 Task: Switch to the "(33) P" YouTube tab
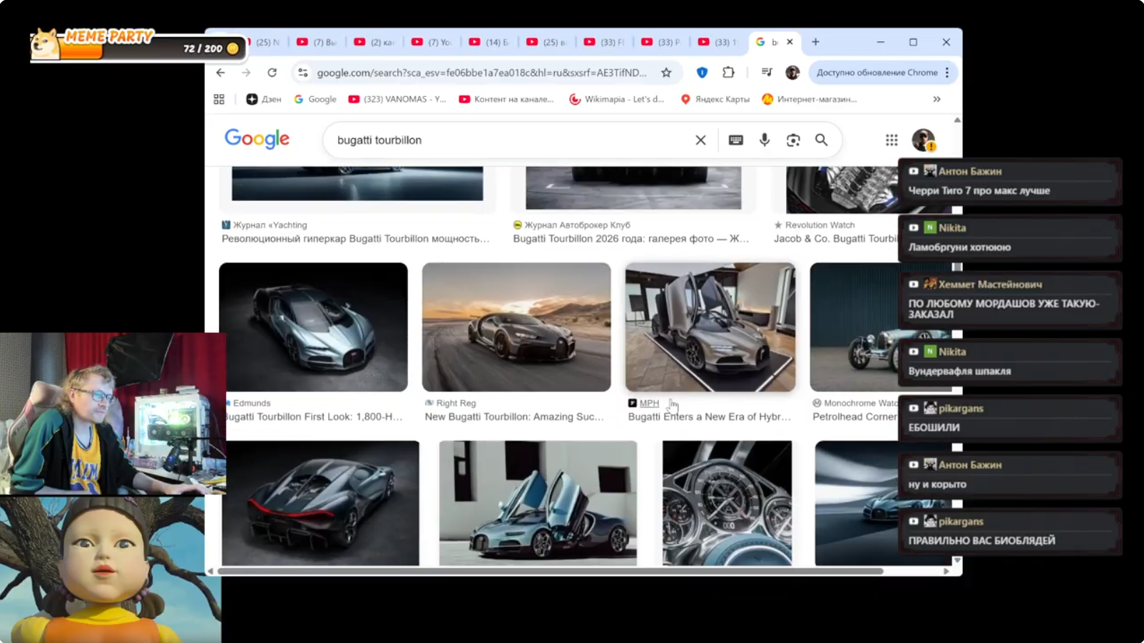pos(661,42)
